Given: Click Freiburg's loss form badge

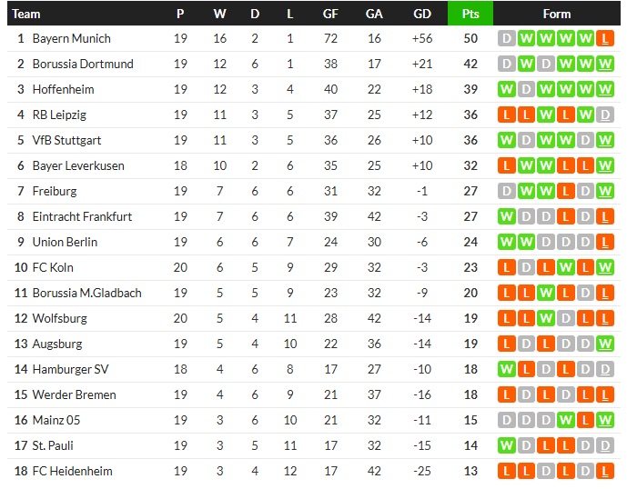Looking at the screenshot, I should coord(566,191).
